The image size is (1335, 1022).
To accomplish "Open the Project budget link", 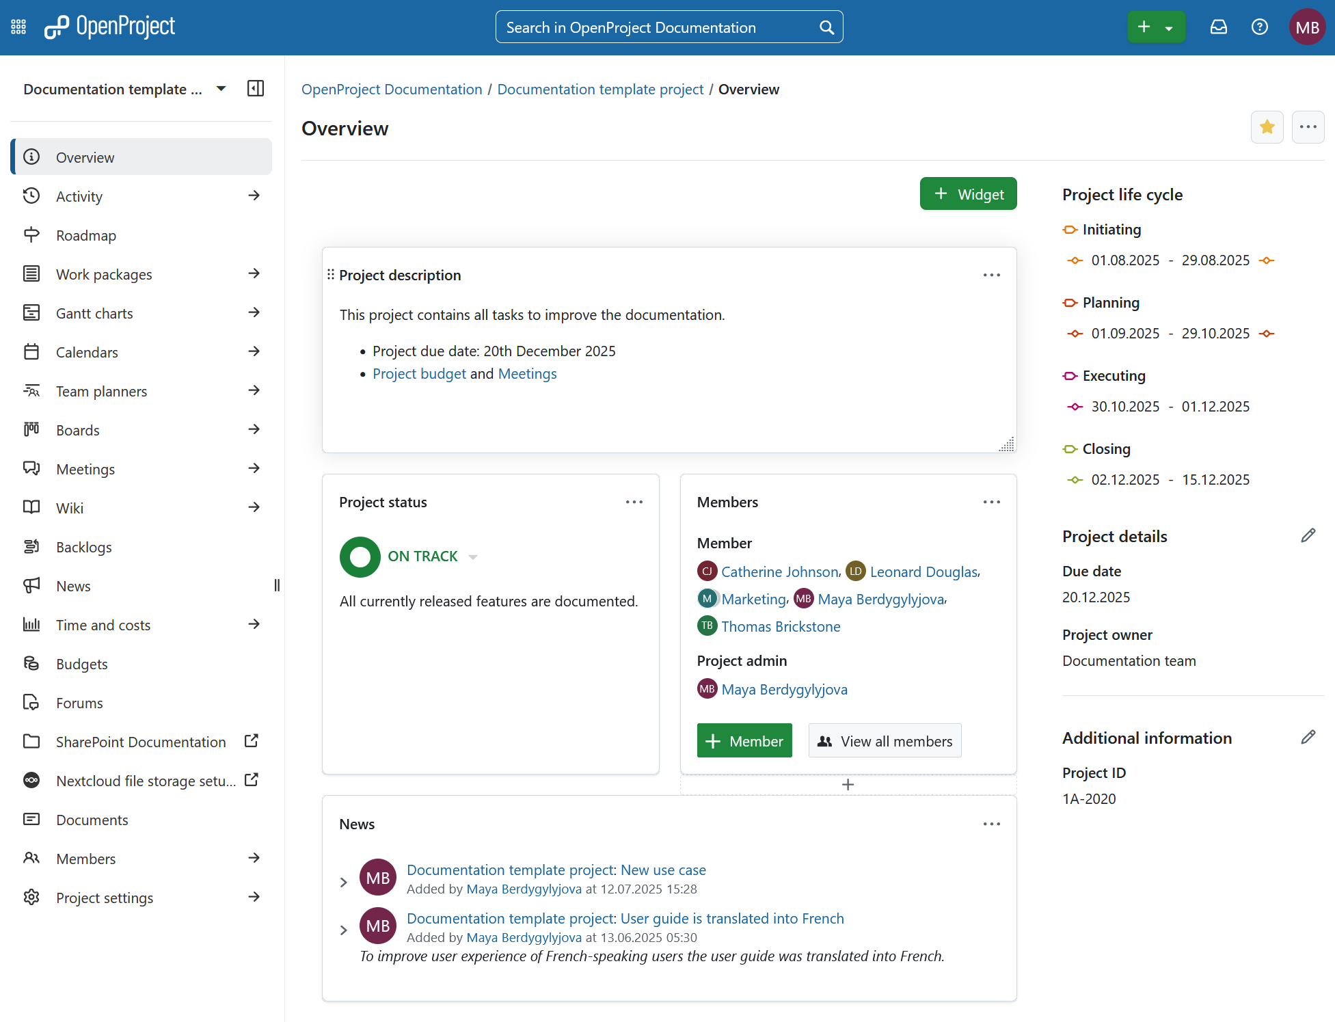I will 419,373.
